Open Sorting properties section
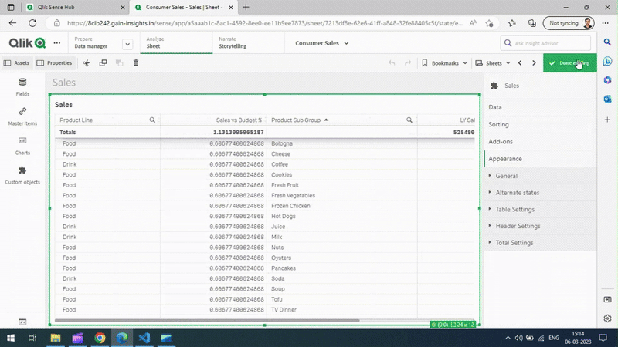The width and height of the screenshot is (618, 347). click(x=540, y=124)
